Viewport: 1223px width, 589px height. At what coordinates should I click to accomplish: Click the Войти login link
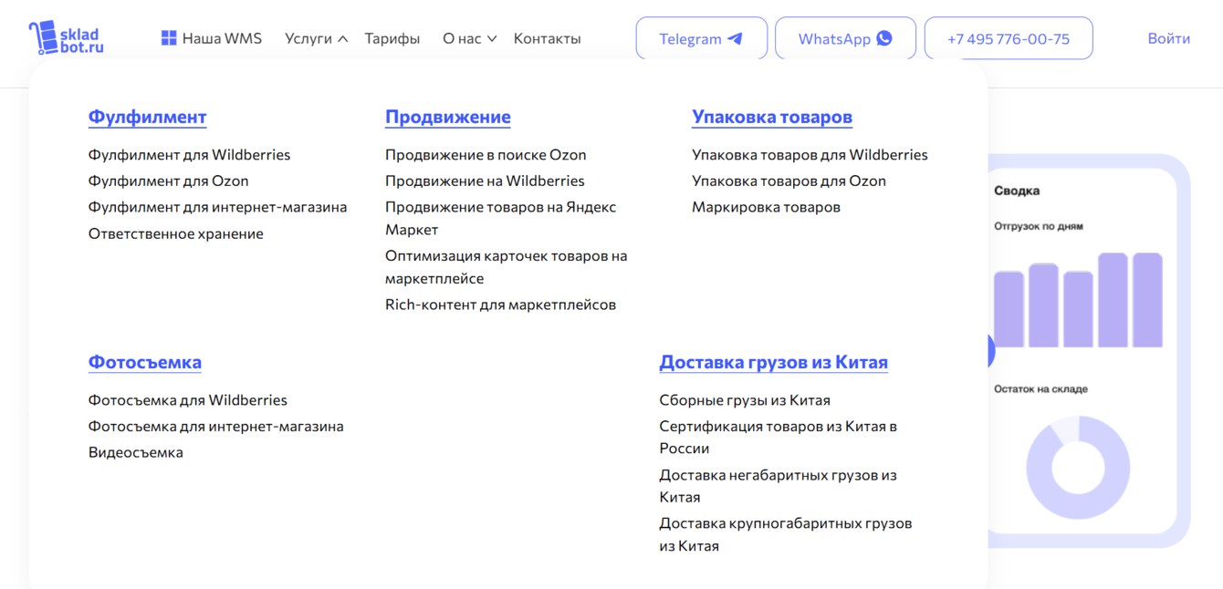(x=1169, y=38)
